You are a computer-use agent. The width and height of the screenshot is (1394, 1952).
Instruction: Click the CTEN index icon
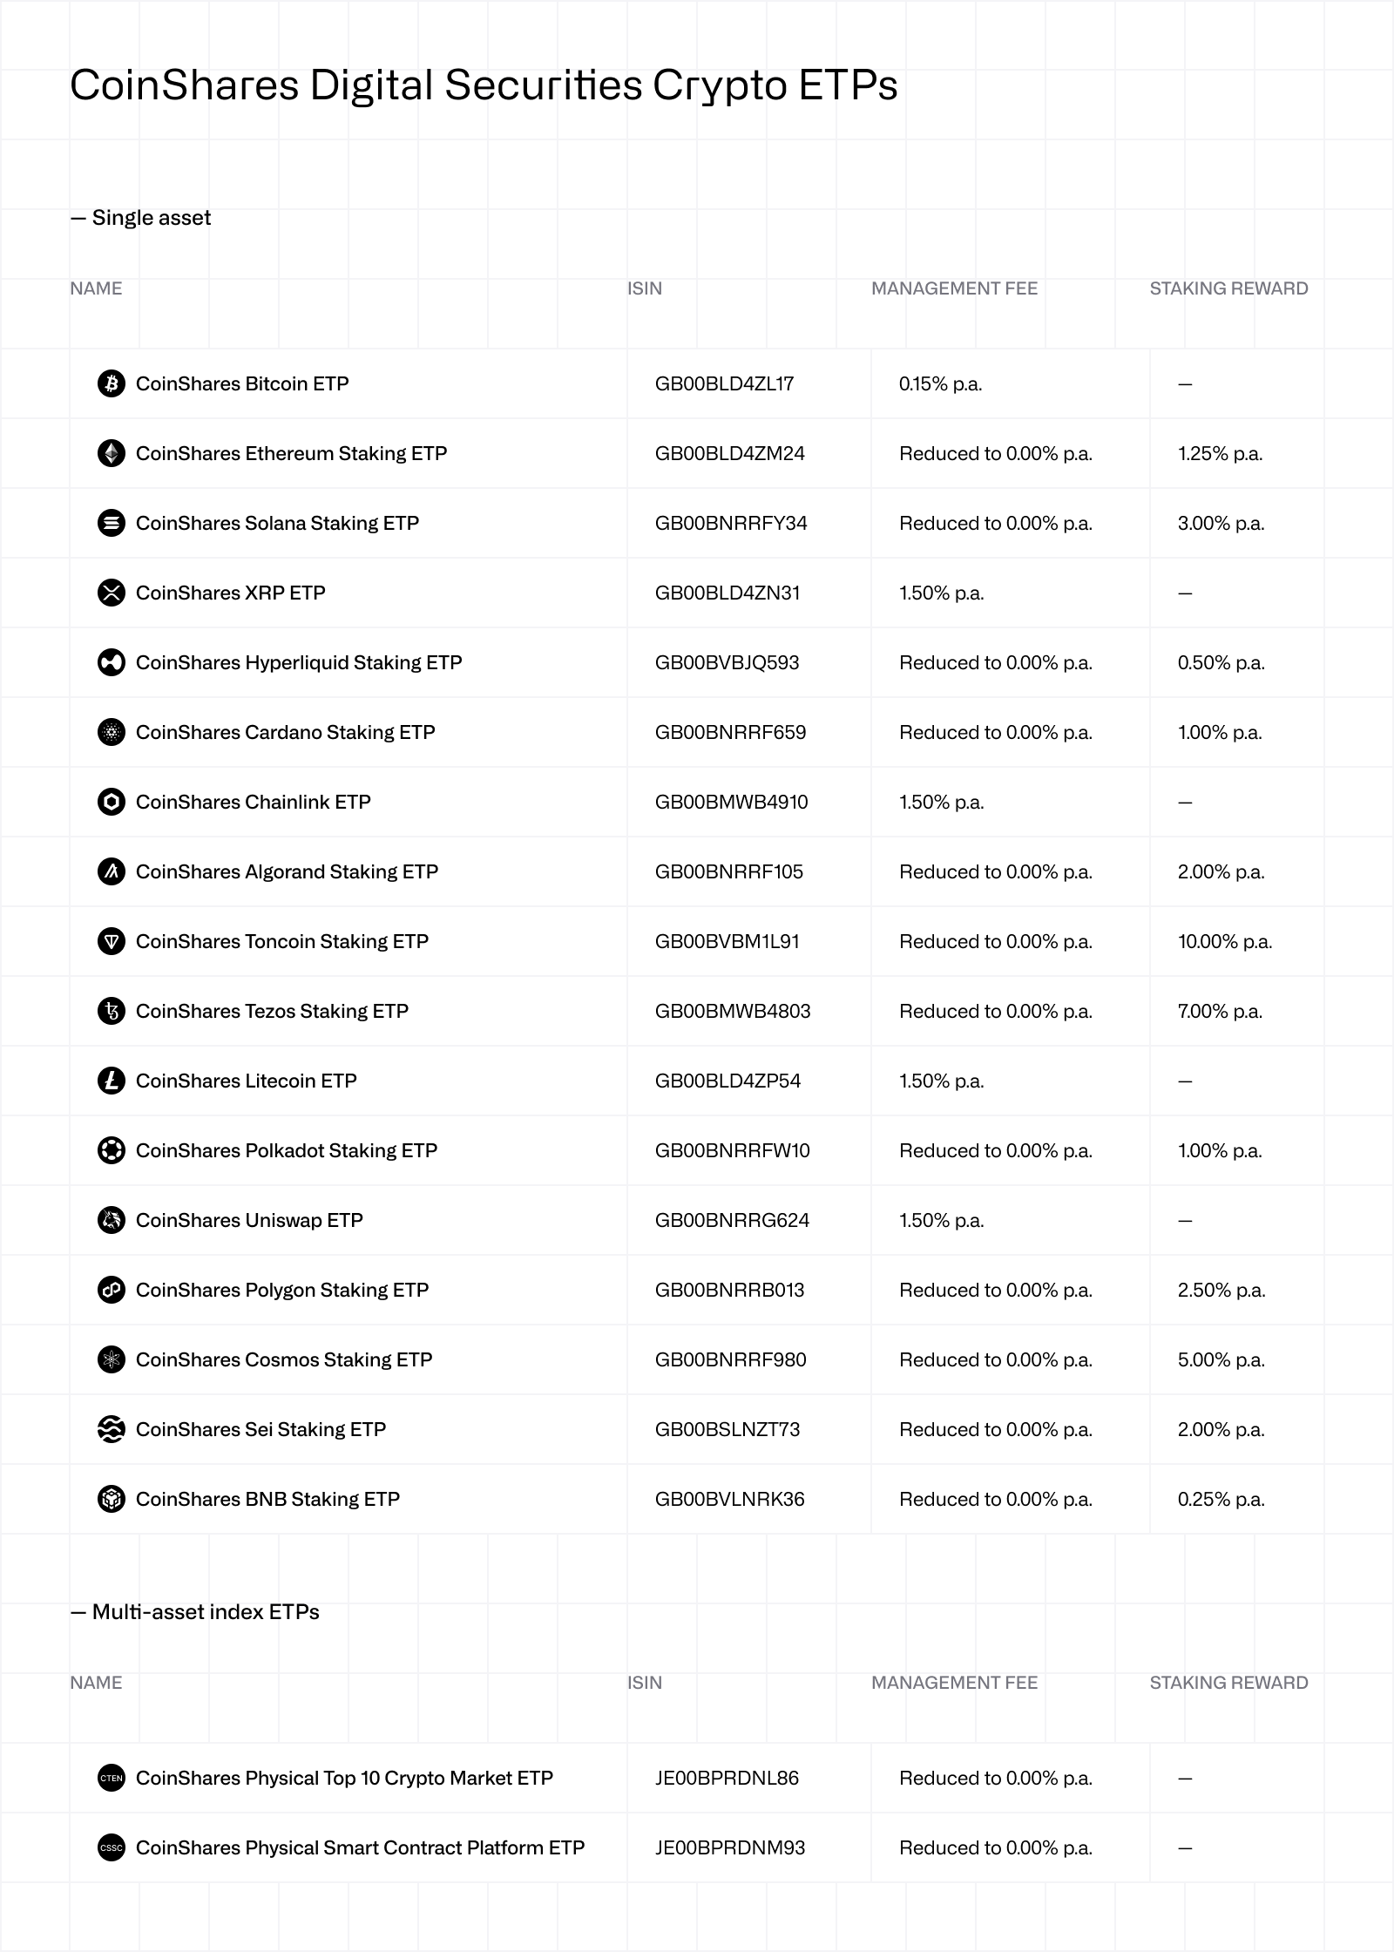112,1778
